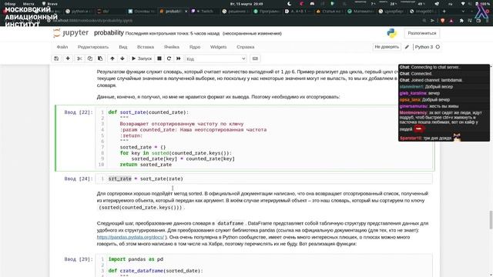Open the cell type dropdown showing Код
Viewport: 493px width, 277px height.
click(216, 58)
